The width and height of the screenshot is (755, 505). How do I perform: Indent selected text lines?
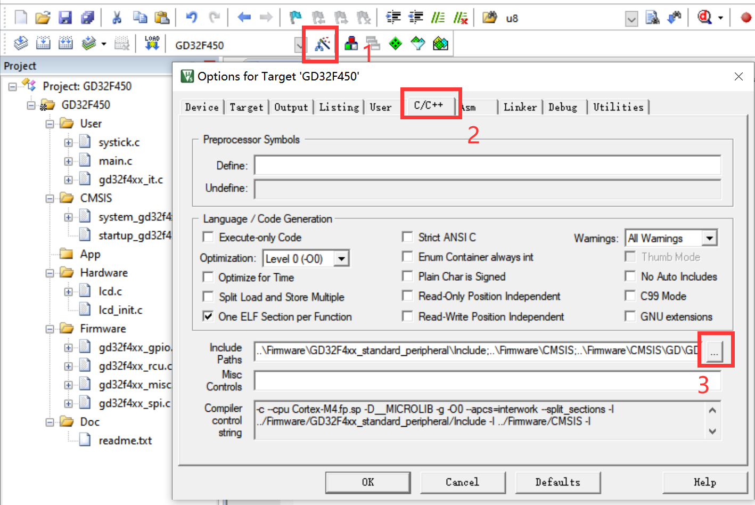point(393,18)
